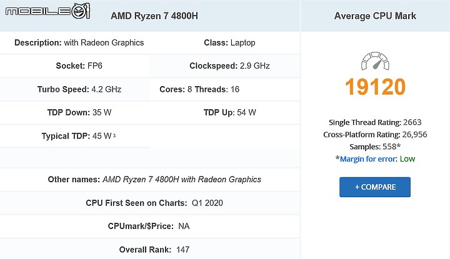Click the Single Thread Rating value 2663

[412, 122]
